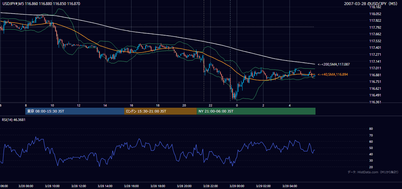402x189 pixels.
Task: Click the 40,SMA,116.894 moving average label
Action: 333,74
